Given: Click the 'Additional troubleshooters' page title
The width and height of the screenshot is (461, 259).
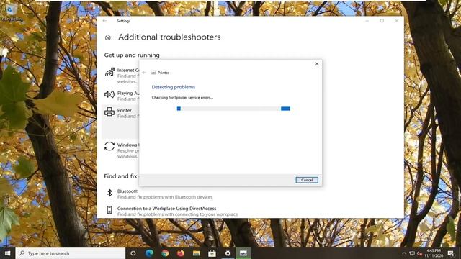Looking at the screenshot, I should pos(169,37).
